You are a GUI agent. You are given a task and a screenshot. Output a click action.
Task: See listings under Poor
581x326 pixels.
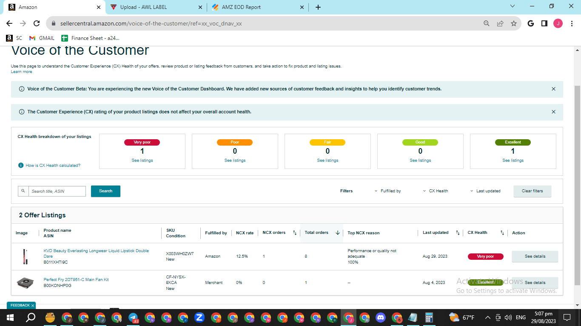[x=235, y=160]
